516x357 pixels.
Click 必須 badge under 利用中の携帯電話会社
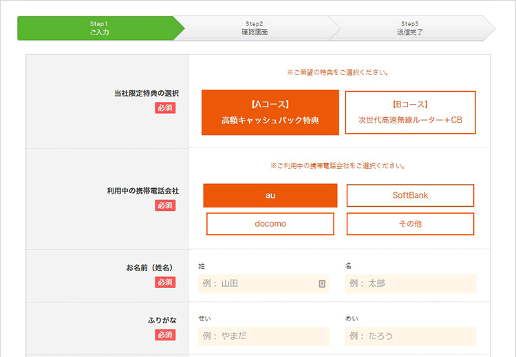(x=165, y=205)
